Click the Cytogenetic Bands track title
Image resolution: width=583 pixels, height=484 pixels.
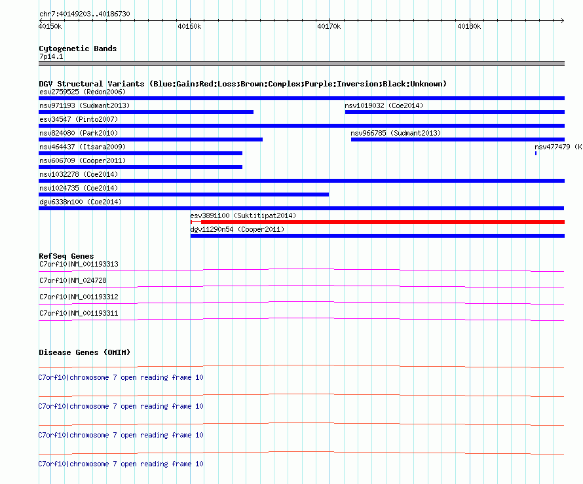pos(78,48)
